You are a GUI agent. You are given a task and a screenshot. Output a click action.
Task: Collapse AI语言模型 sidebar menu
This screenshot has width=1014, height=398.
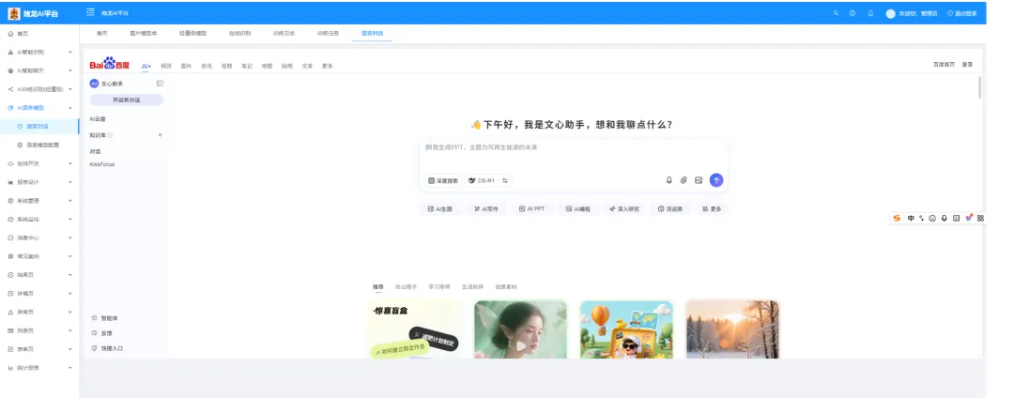tap(39, 108)
